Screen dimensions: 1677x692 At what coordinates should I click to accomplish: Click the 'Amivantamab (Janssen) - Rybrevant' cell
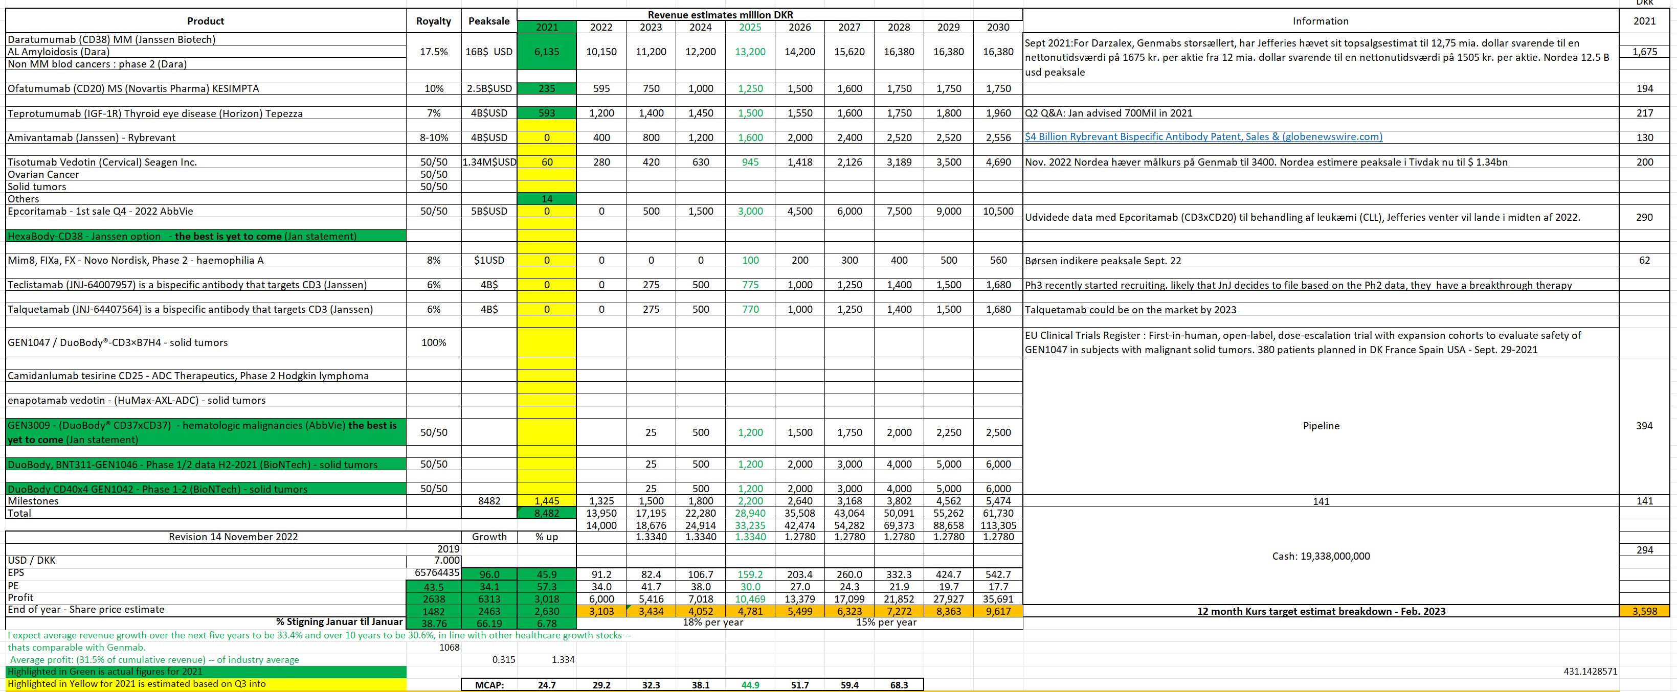206,138
